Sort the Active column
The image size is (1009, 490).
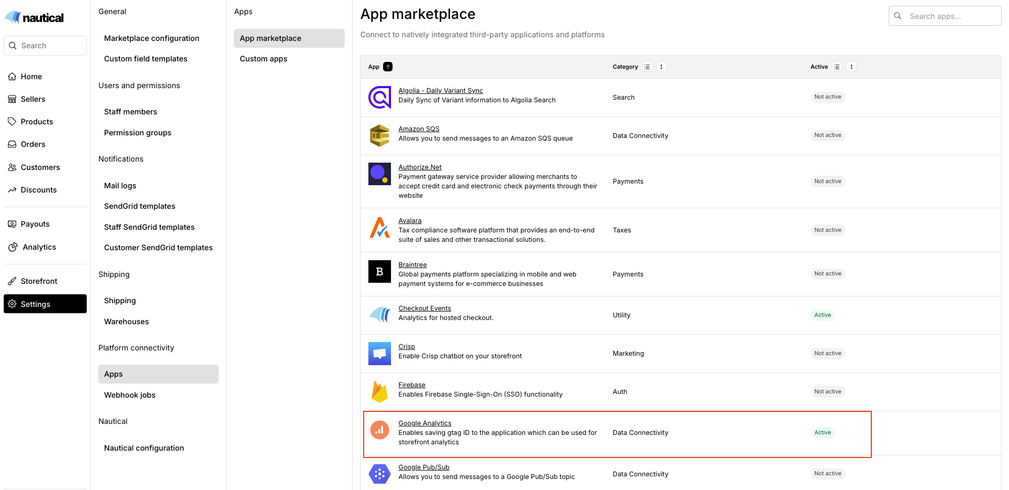[x=851, y=67]
